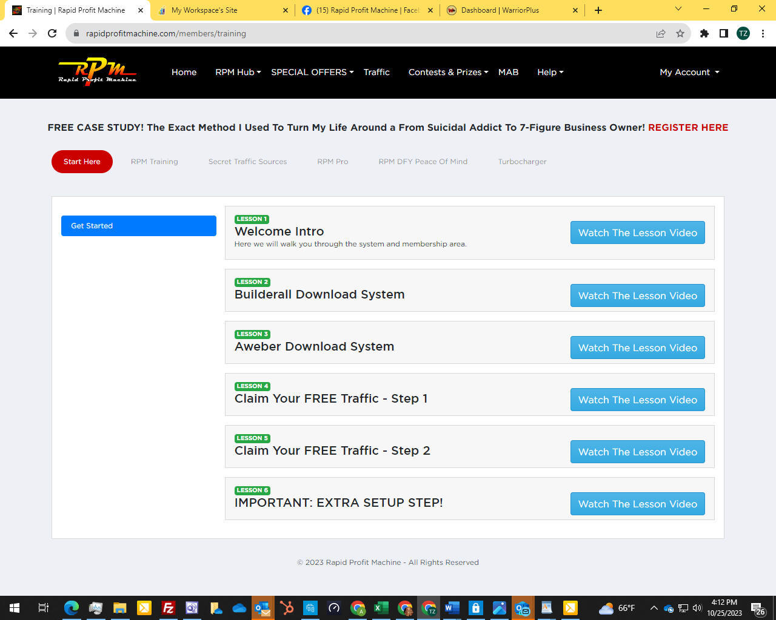Open Task View on the taskbar
Image resolution: width=776 pixels, height=620 pixels.
pyautogui.click(x=43, y=608)
